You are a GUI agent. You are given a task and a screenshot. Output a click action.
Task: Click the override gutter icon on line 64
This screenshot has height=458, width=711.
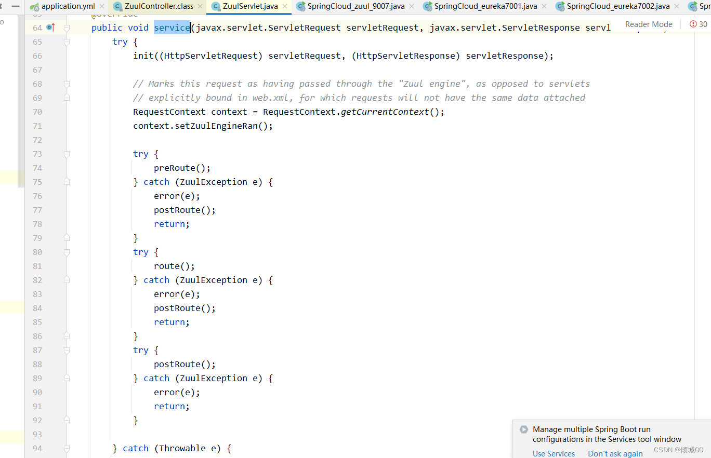coord(50,27)
